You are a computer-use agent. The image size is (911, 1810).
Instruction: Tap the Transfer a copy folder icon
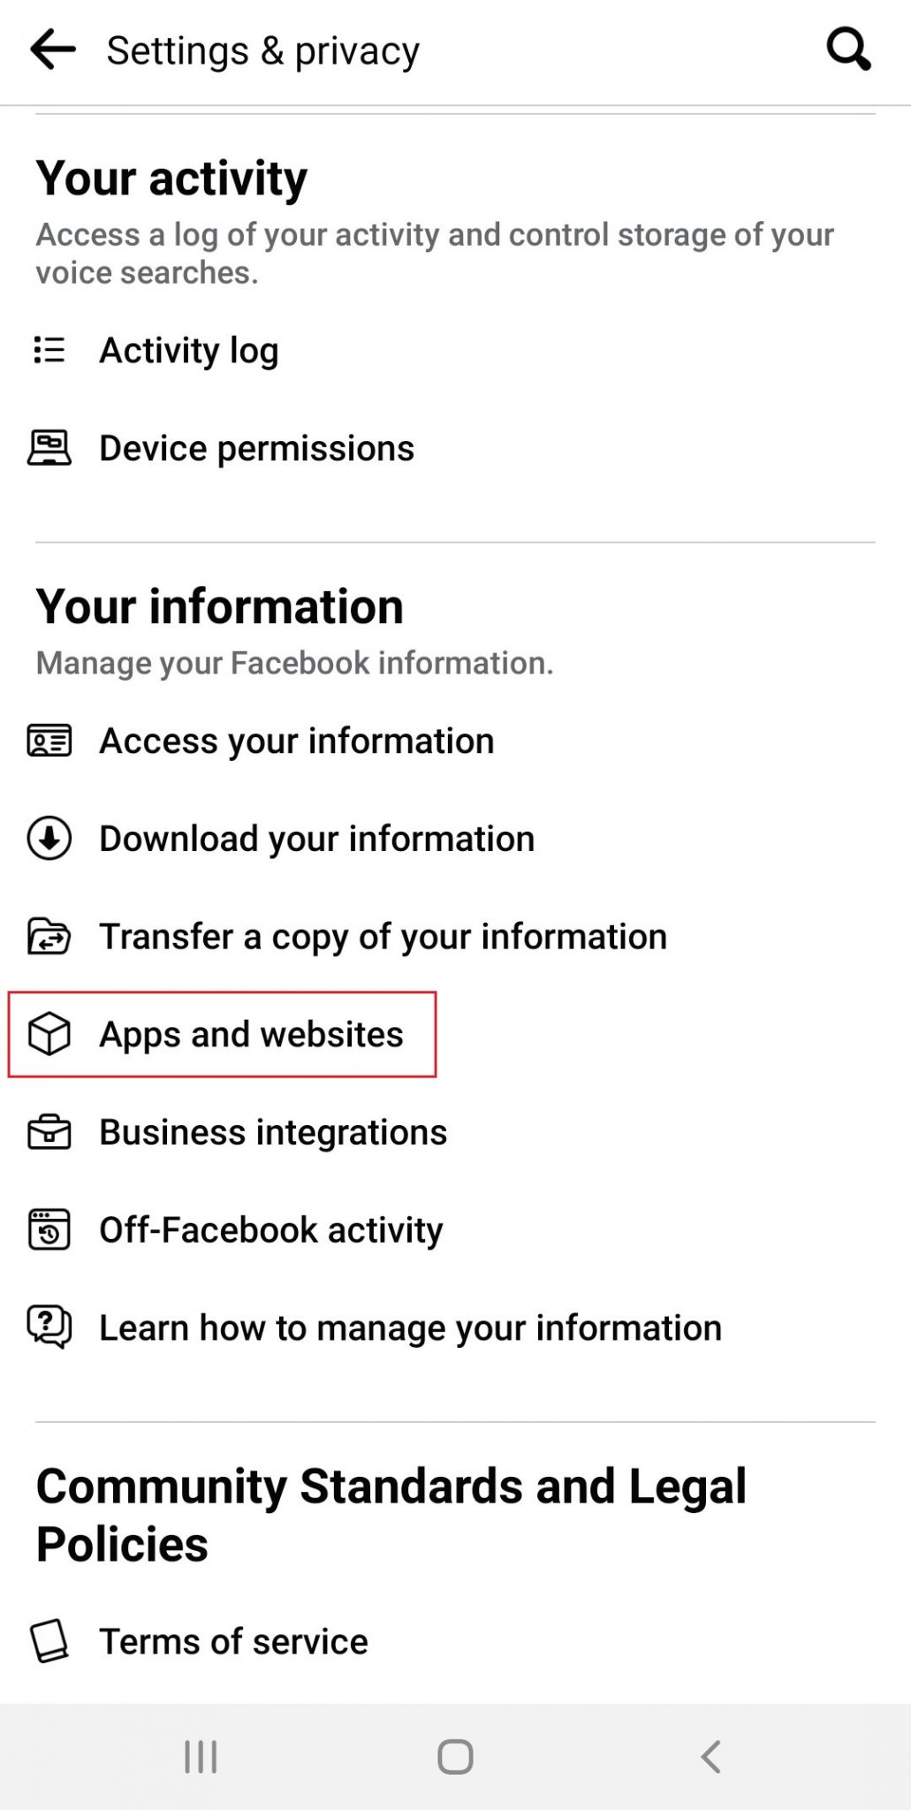[49, 937]
